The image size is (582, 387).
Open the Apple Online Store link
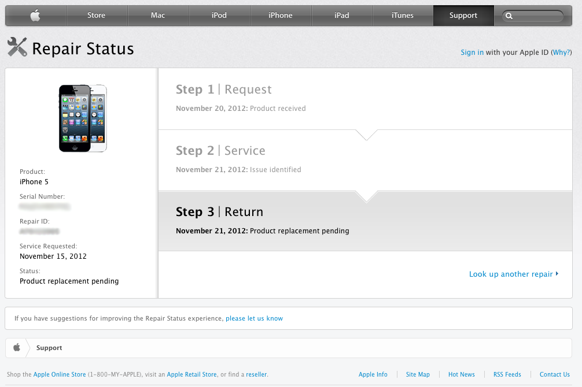point(60,374)
